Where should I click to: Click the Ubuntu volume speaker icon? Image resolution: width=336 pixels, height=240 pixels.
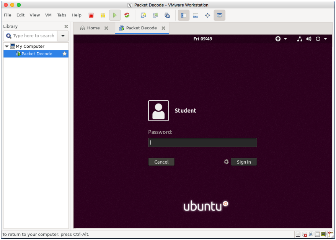click(309, 39)
